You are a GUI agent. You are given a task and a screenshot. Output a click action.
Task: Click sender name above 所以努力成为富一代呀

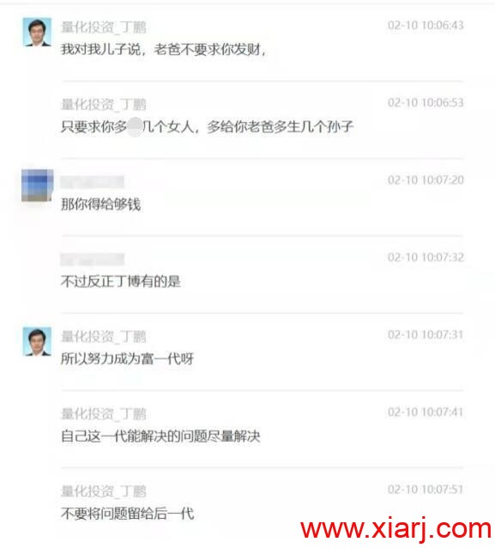[104, 337]
